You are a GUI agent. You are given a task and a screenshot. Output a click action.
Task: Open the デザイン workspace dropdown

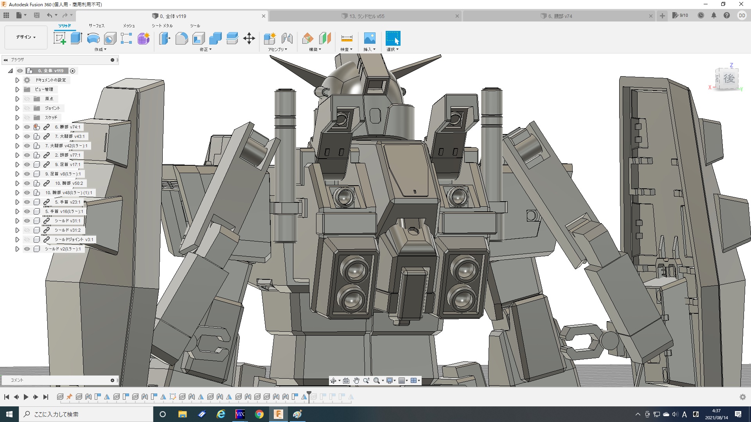pyautogui.click(x=26, y=37)
